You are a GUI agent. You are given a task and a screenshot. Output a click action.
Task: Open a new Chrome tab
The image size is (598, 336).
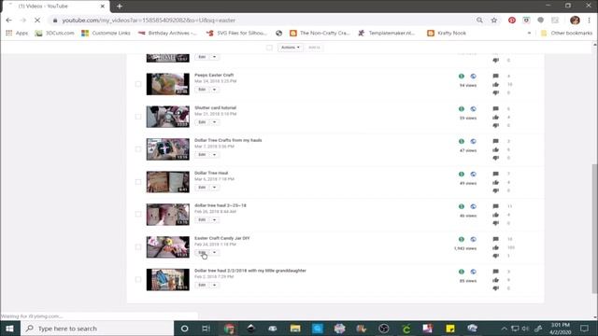click(120, 7)
